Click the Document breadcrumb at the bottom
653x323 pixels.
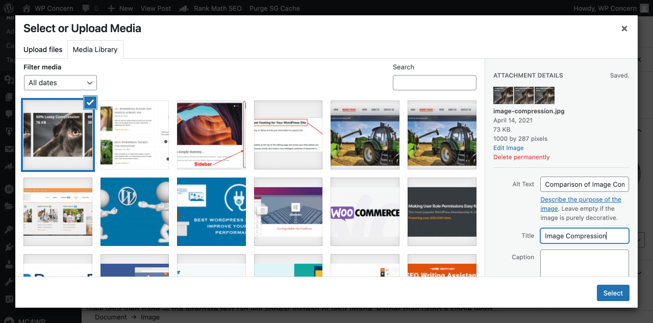tap(111, 317)
